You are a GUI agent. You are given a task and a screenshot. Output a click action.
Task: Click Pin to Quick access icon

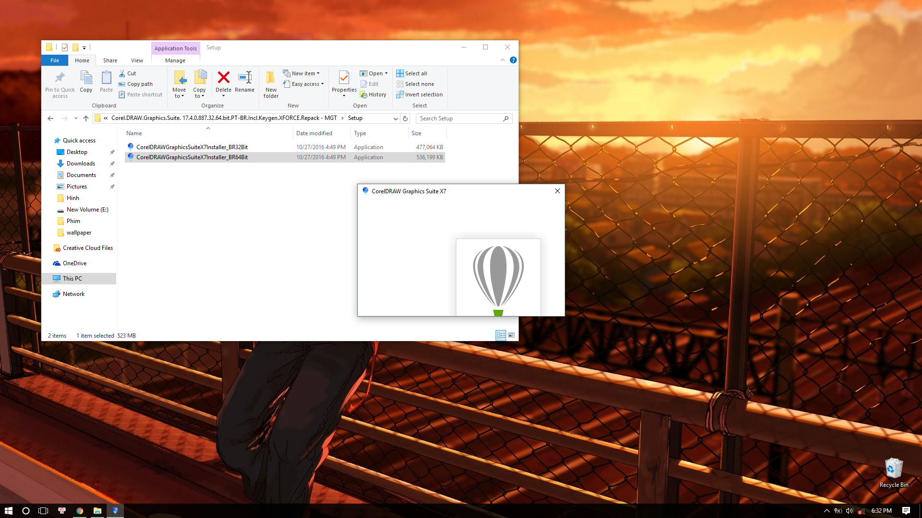click(x=60, y=77)
